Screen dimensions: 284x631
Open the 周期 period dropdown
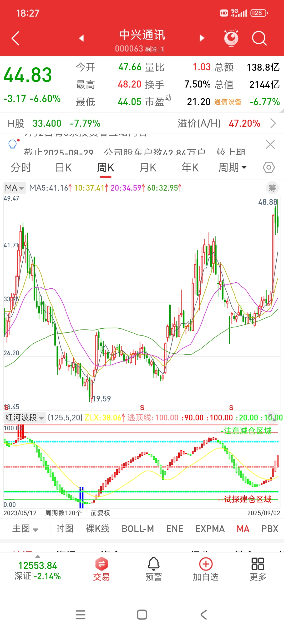tap(233, 167)
